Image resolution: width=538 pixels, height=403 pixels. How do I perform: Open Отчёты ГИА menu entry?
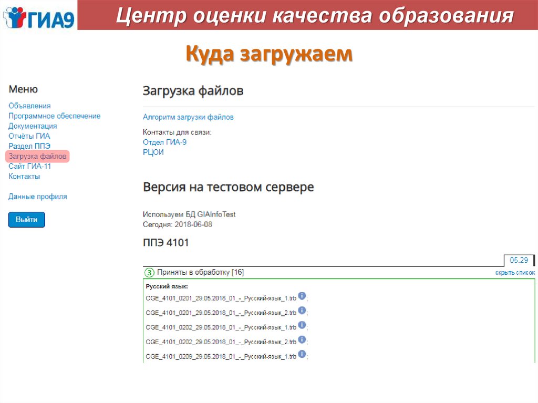coord(29,136)
